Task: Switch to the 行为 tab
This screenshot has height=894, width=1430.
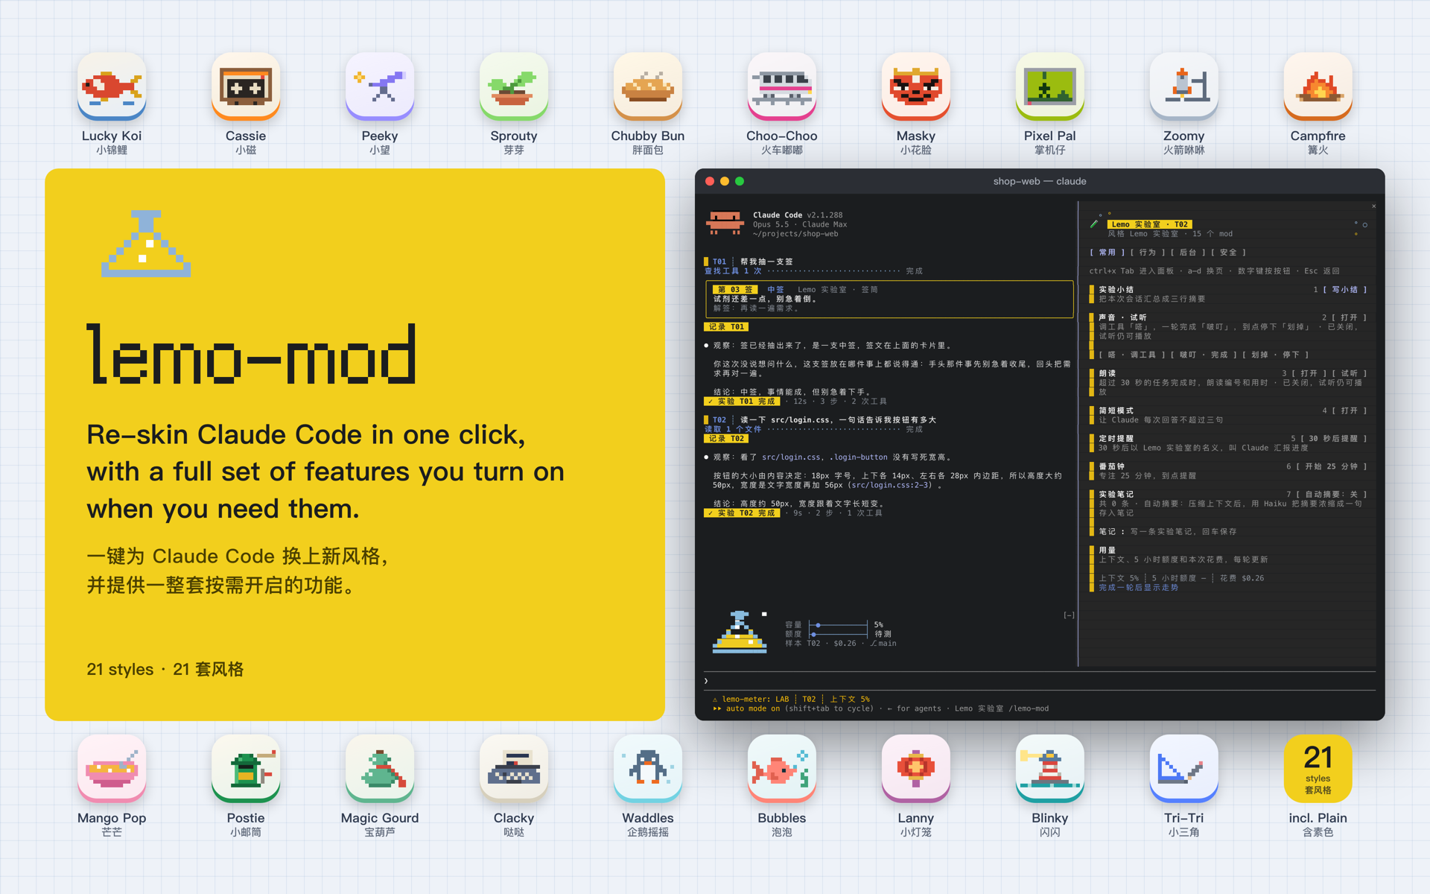Action: [x=1148, y=253]
